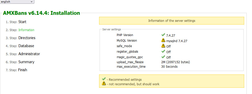This screenshot has width=252, height=94.
Task: Open the english language dropdown
Action: click(17, 2)
